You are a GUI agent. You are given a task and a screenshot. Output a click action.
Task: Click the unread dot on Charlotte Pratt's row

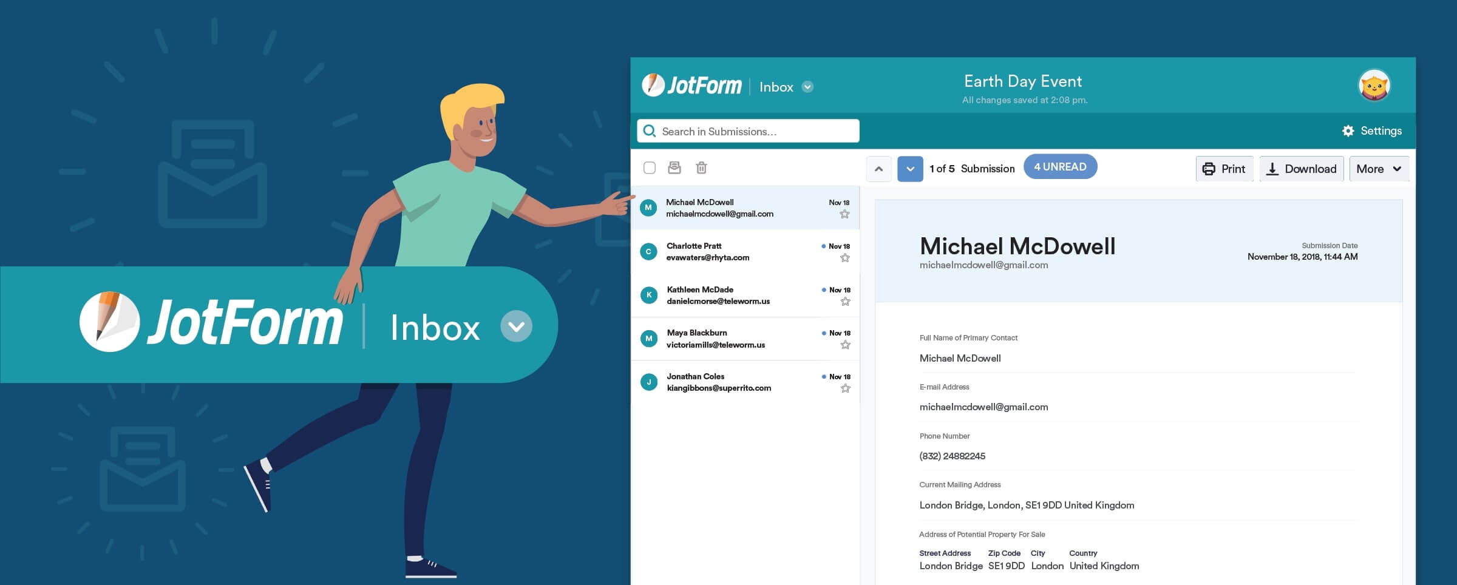(x=823, y=246)
